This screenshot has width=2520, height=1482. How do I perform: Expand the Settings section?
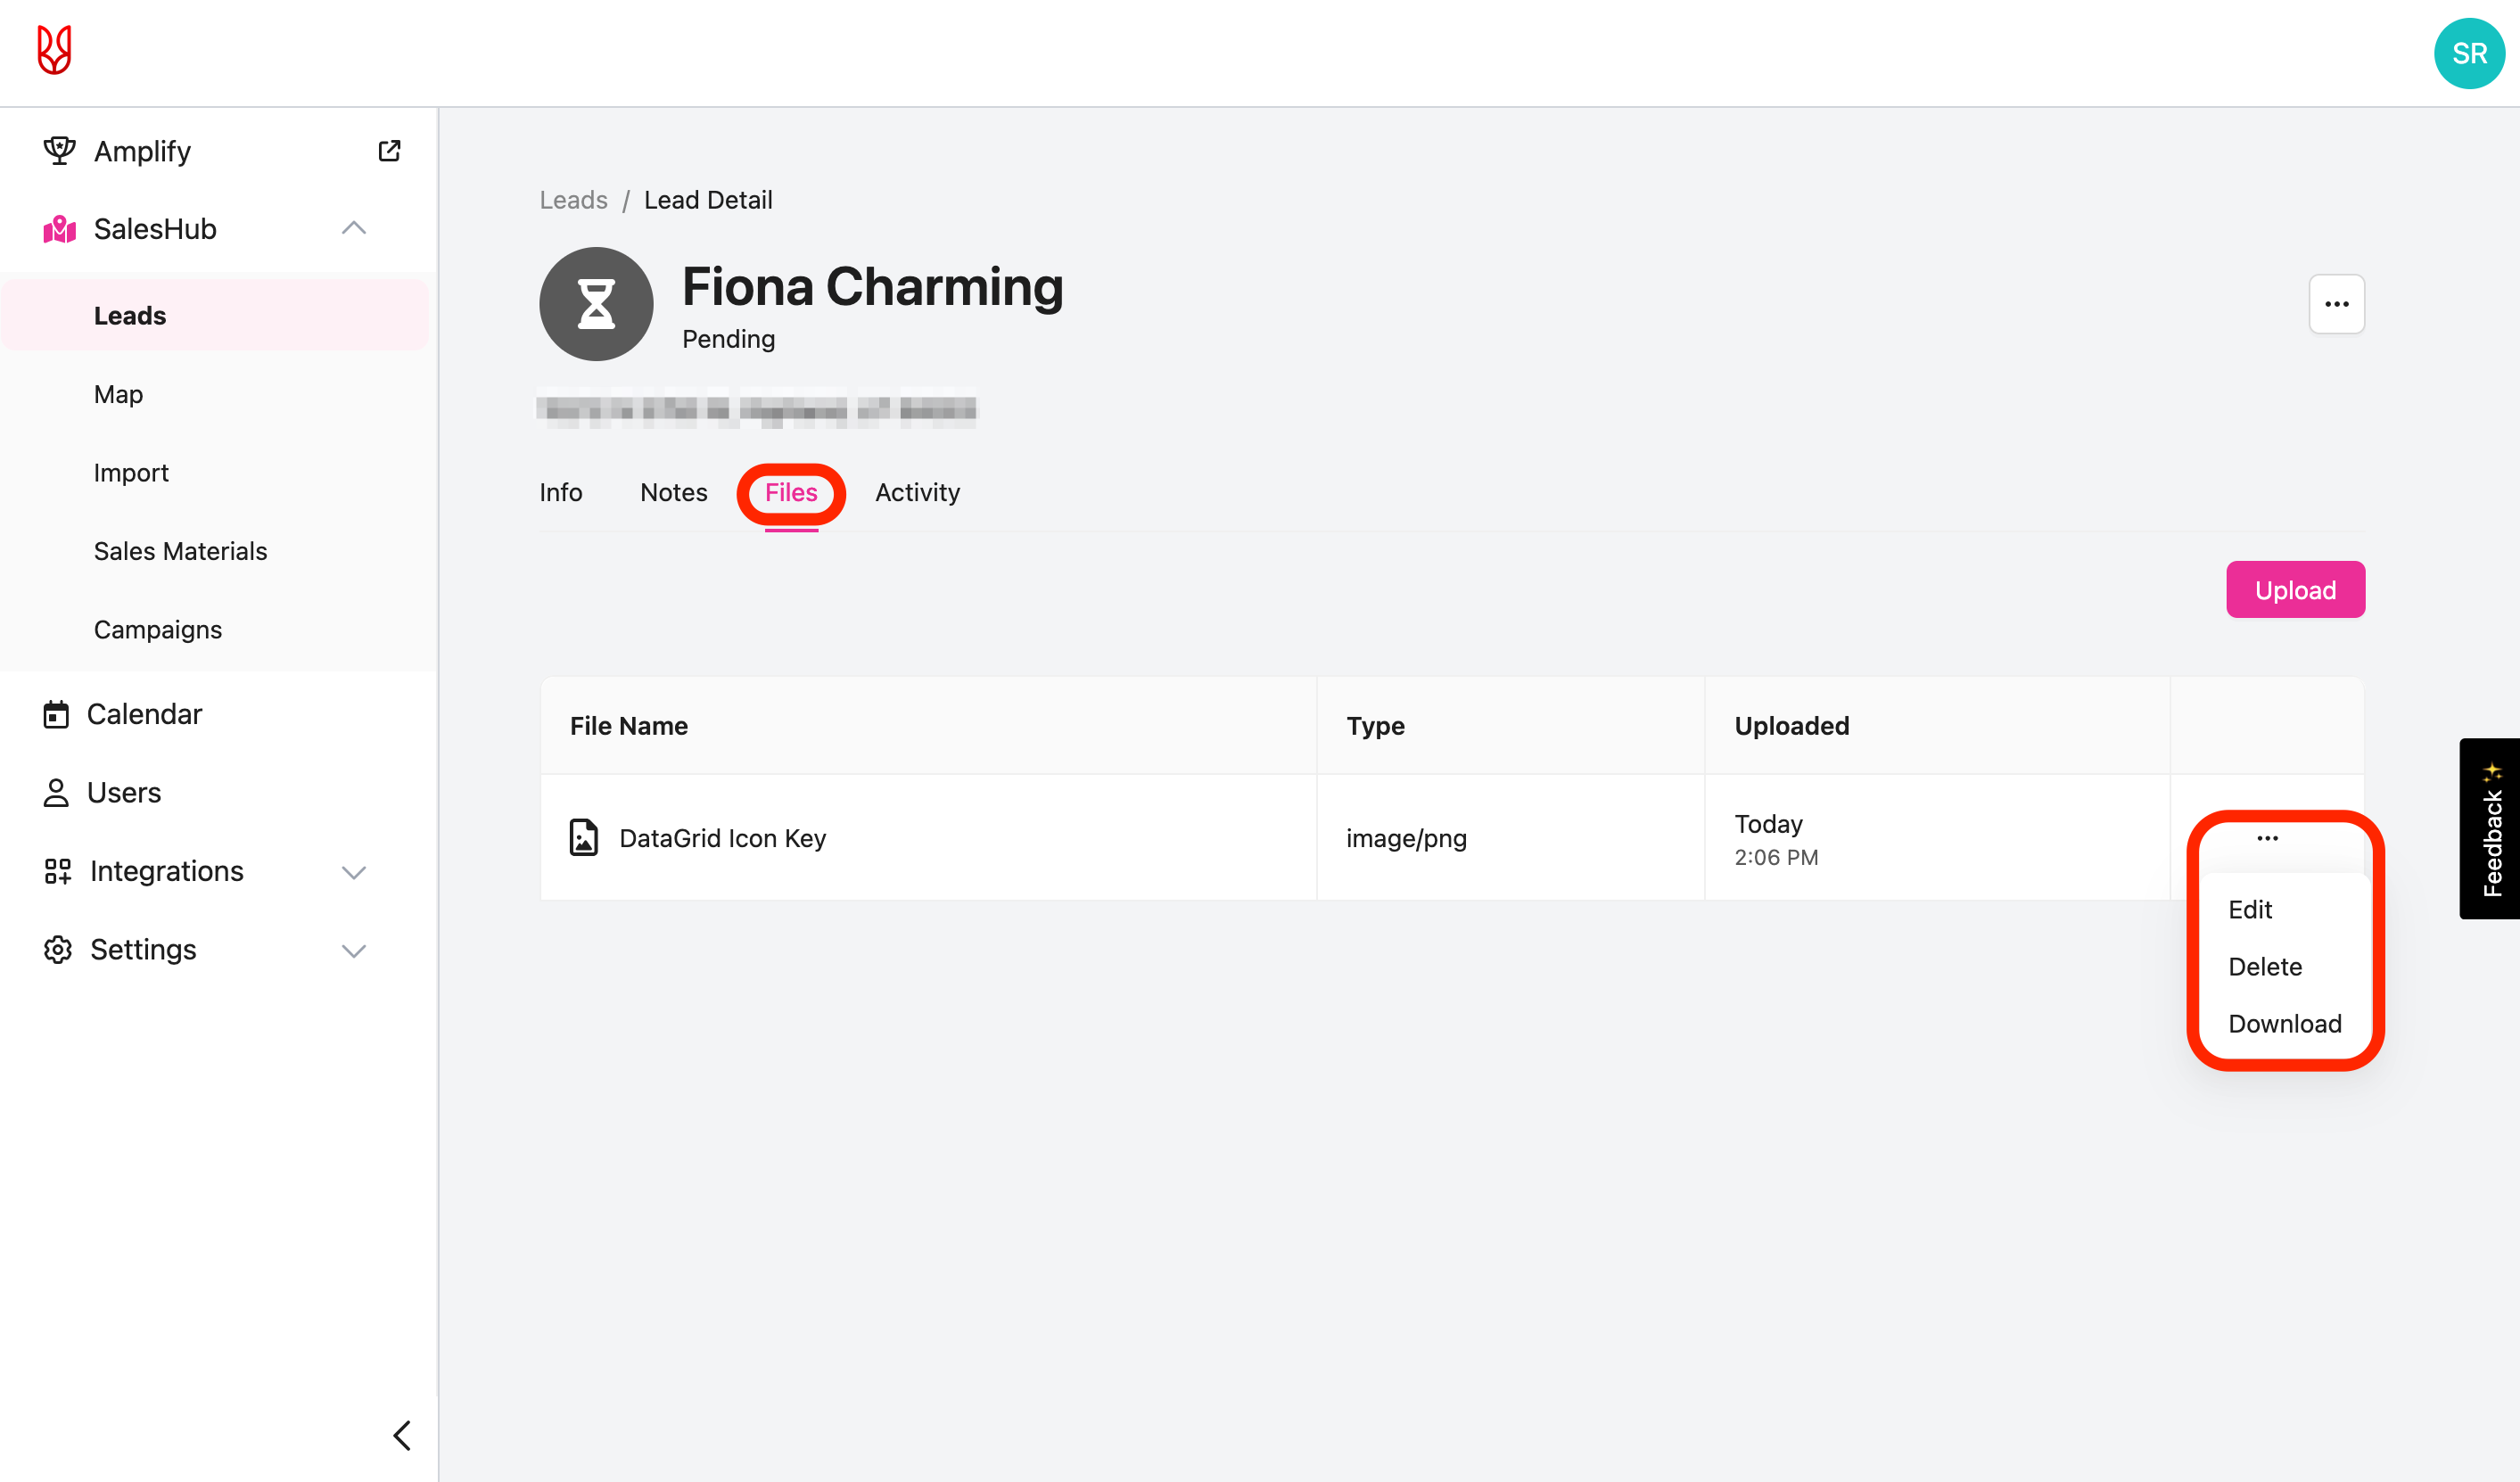354,950
